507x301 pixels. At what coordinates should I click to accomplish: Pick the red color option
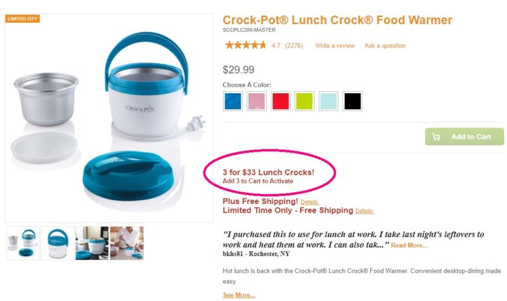(x=281, y=101)
